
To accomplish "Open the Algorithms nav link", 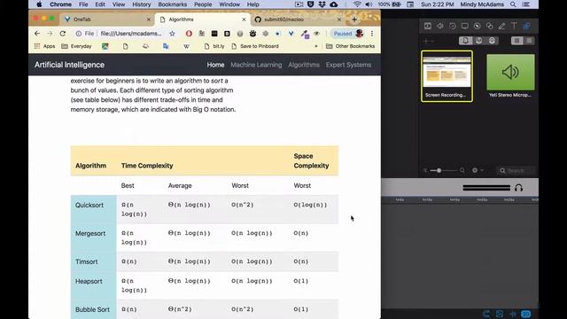I will point(304,65).
